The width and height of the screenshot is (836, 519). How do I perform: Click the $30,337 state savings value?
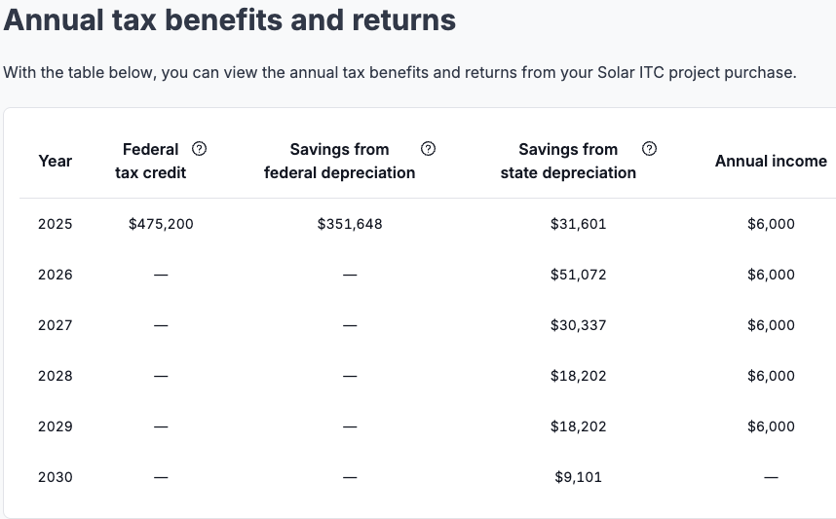[578, 325]
